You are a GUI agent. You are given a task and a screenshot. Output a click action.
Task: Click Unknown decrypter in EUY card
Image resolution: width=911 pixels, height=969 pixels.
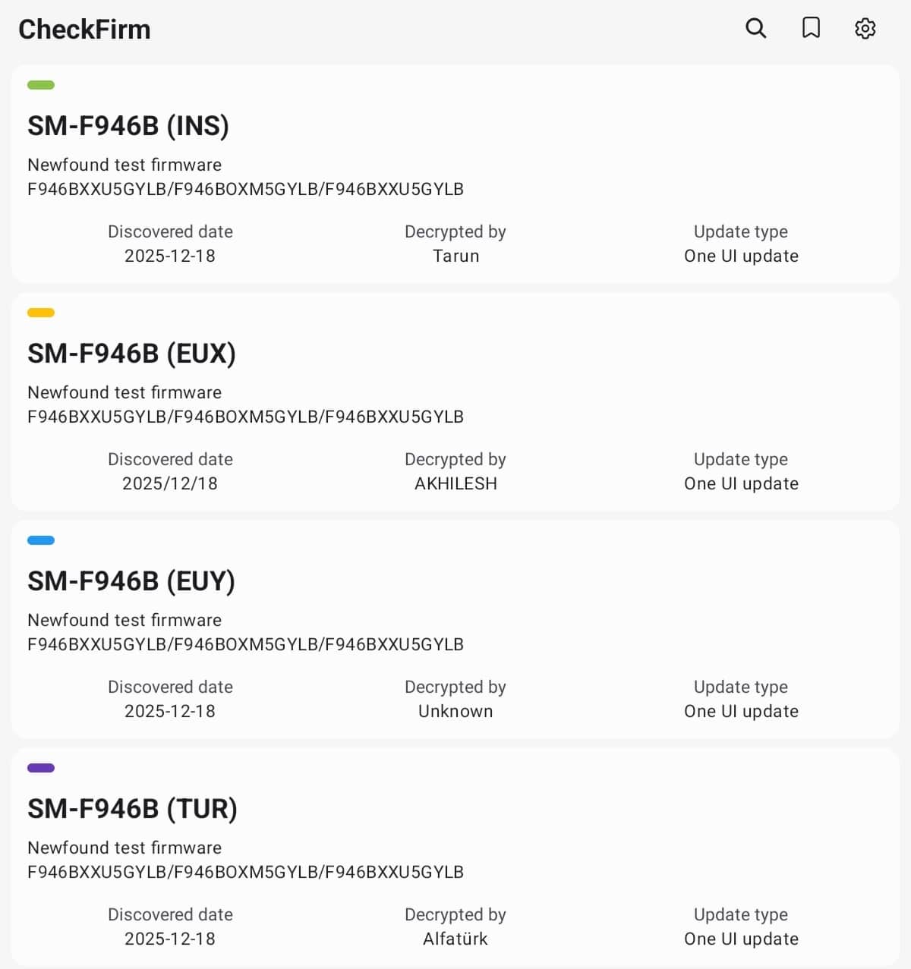point(455,711)
